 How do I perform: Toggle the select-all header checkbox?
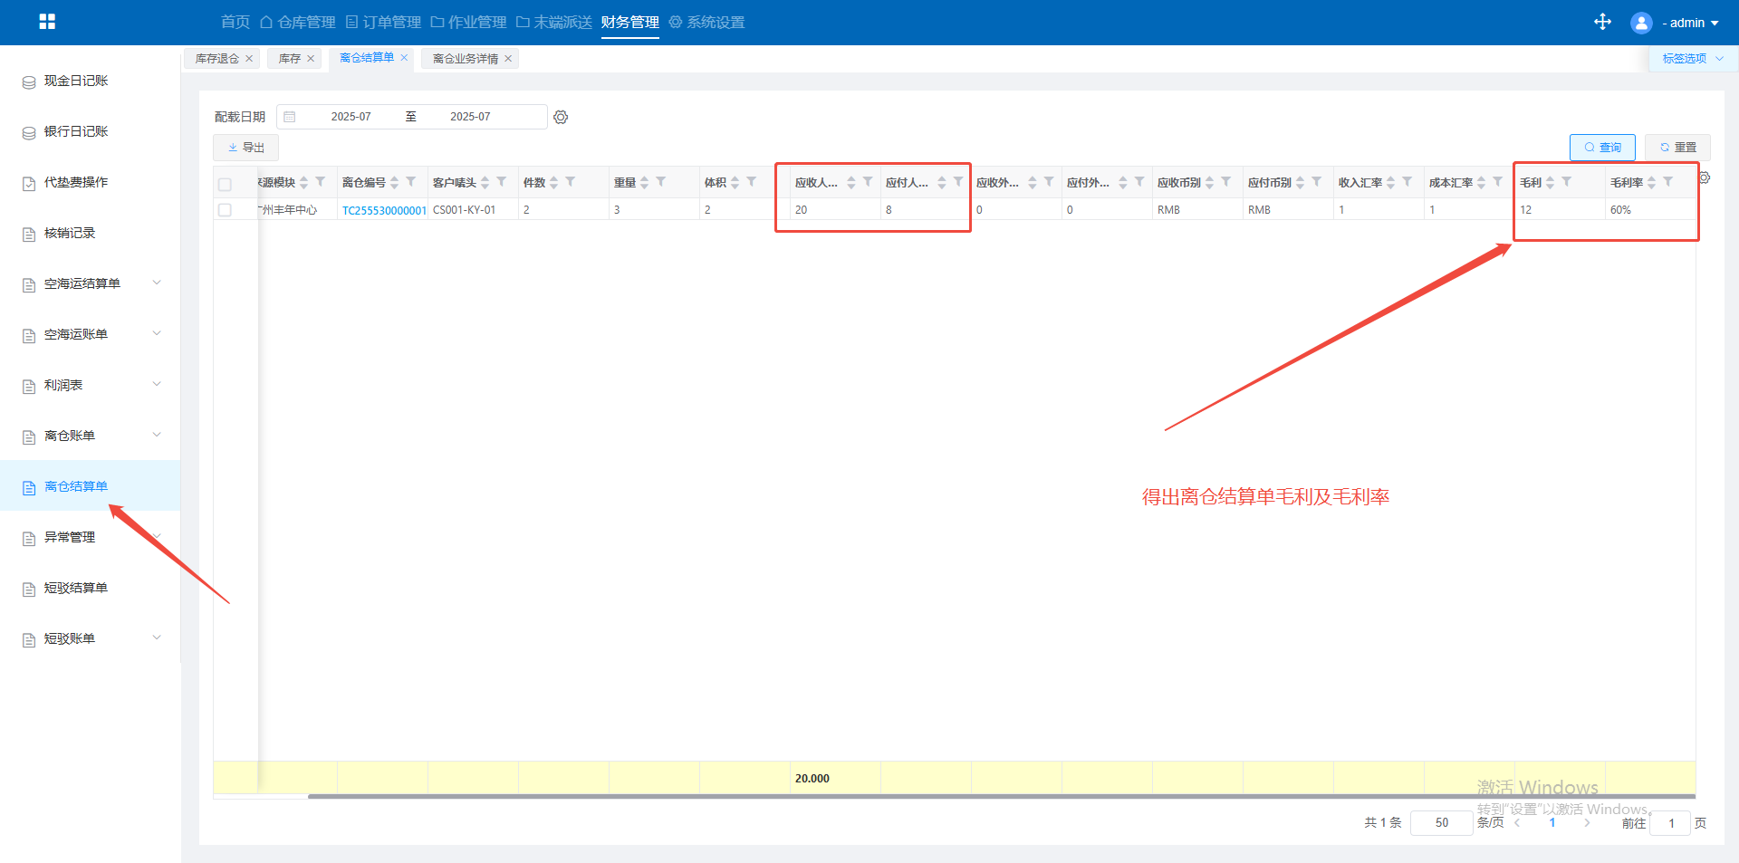point(225,184)
